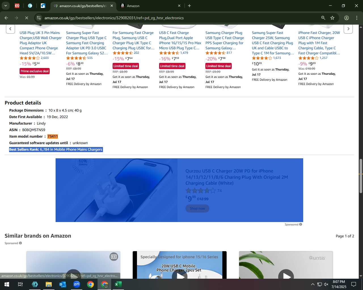Show previous carousel products arrow
Image resolution: width=363 pixels, height=290 pixels.
point(10,29)
